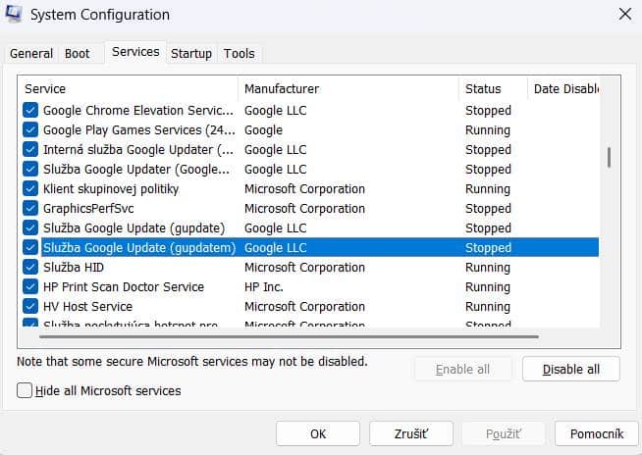Select highlighted Služba Google Update (gupdatem) text
Screen dimensions: 642x455
(139, 247)
